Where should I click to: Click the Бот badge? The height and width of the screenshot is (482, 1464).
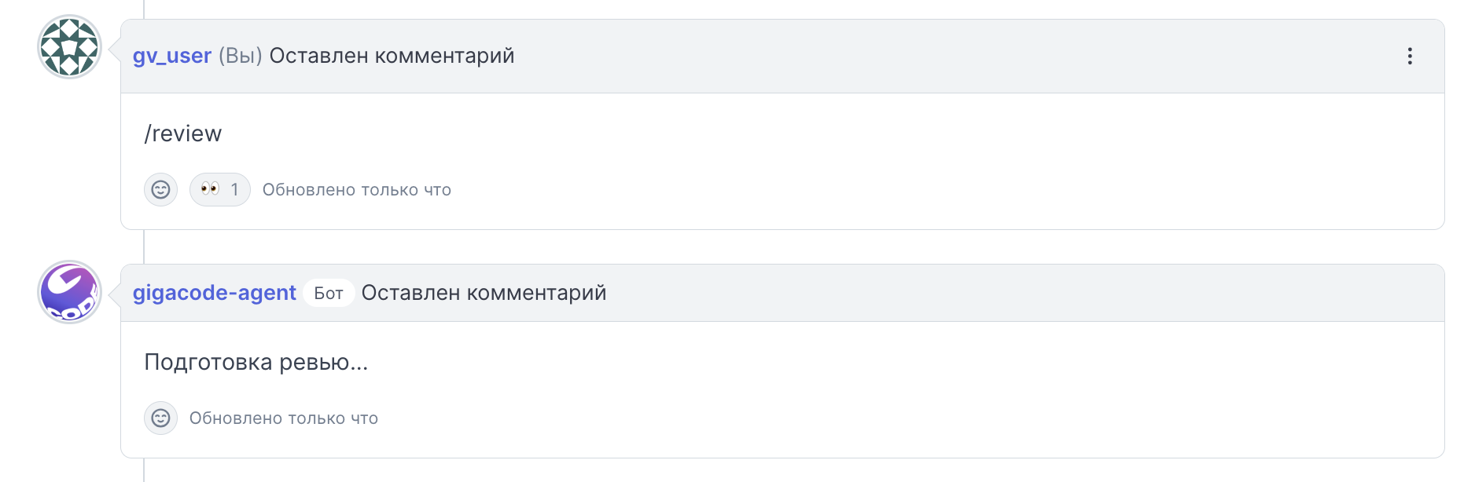329,293
